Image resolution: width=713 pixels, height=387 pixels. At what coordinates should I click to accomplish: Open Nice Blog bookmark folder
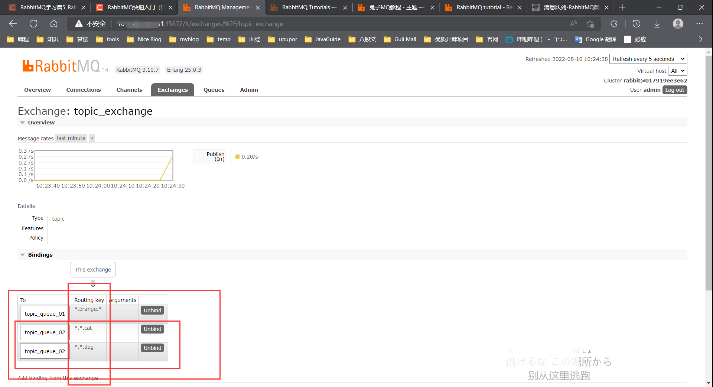pyautogui.click(x=144, y=39)
